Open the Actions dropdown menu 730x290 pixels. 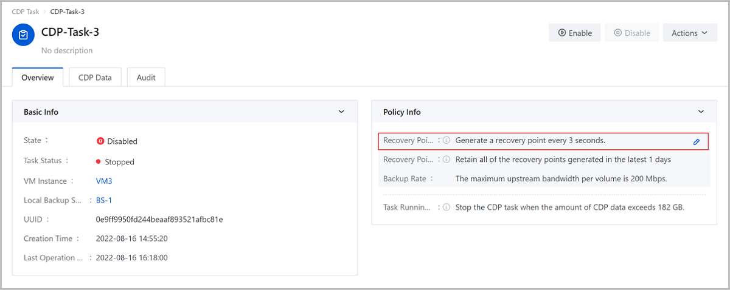pos(689,33)
